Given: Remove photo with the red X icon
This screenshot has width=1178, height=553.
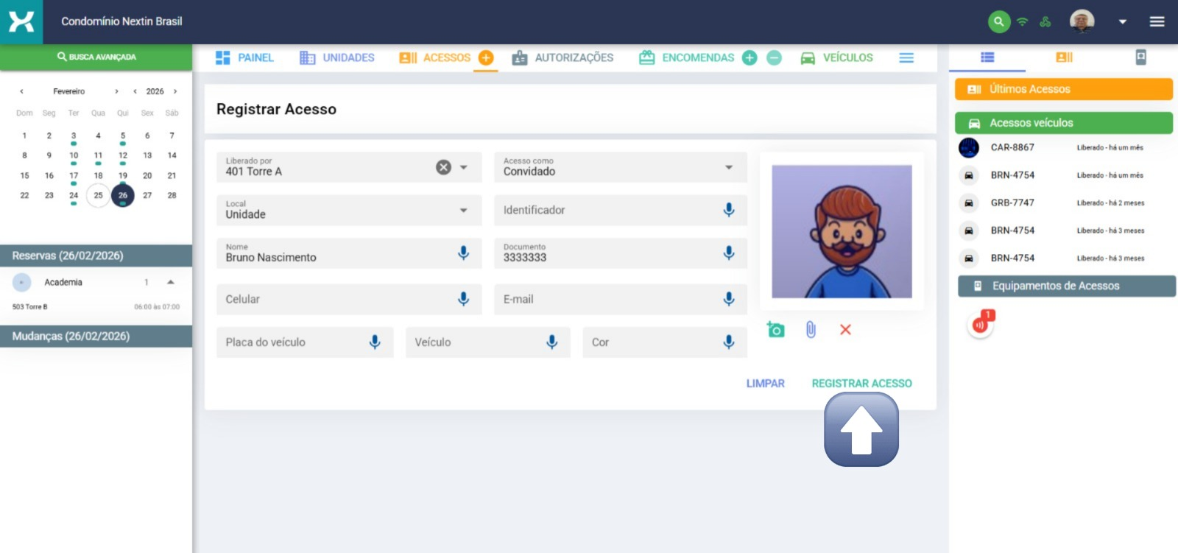Looking at the screenshot, I should pos(845,330).
